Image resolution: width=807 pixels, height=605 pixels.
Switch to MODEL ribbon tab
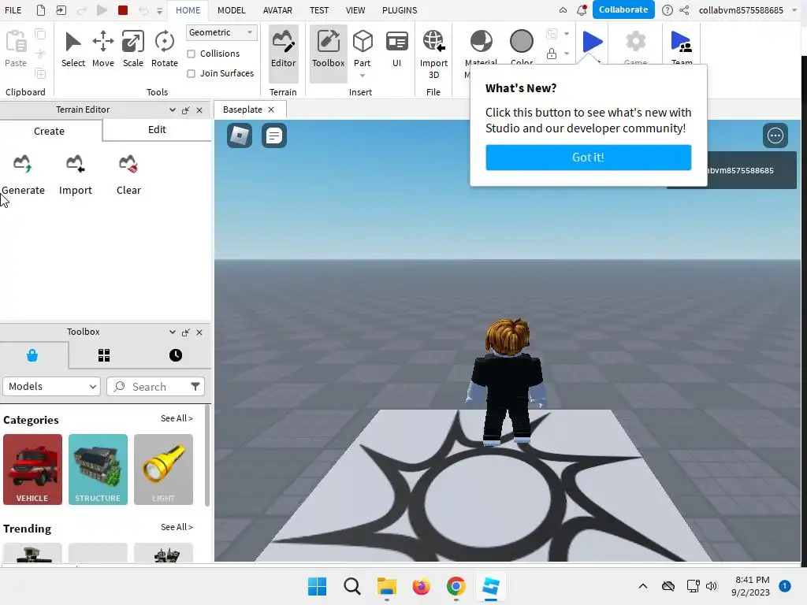click(231, 10)
